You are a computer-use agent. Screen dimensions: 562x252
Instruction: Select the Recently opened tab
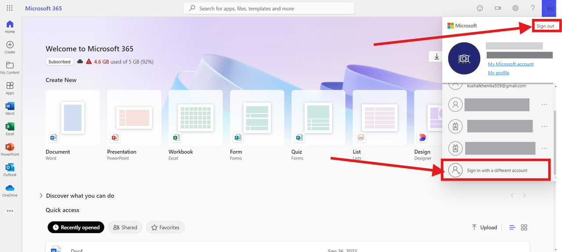pyautogui.click(x=76, y=227)
